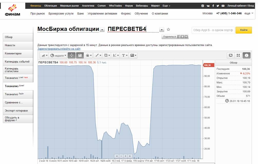Select the Сравнение с... sidebar tab
Image resolution: width=258 pixels, height=164 pixels.
[x=18, y=102]
